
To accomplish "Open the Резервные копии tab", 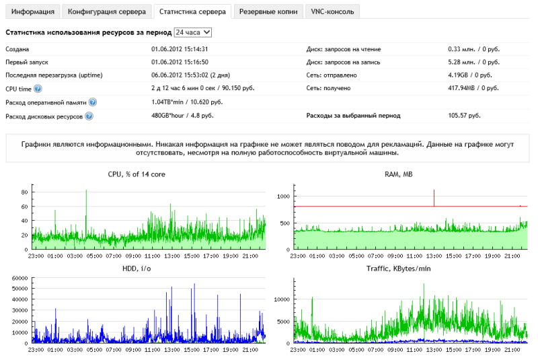I will pyautogui.click(x=268, y=11).
